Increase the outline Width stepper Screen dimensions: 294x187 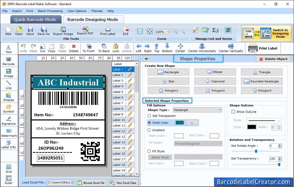tap(279, 126)
